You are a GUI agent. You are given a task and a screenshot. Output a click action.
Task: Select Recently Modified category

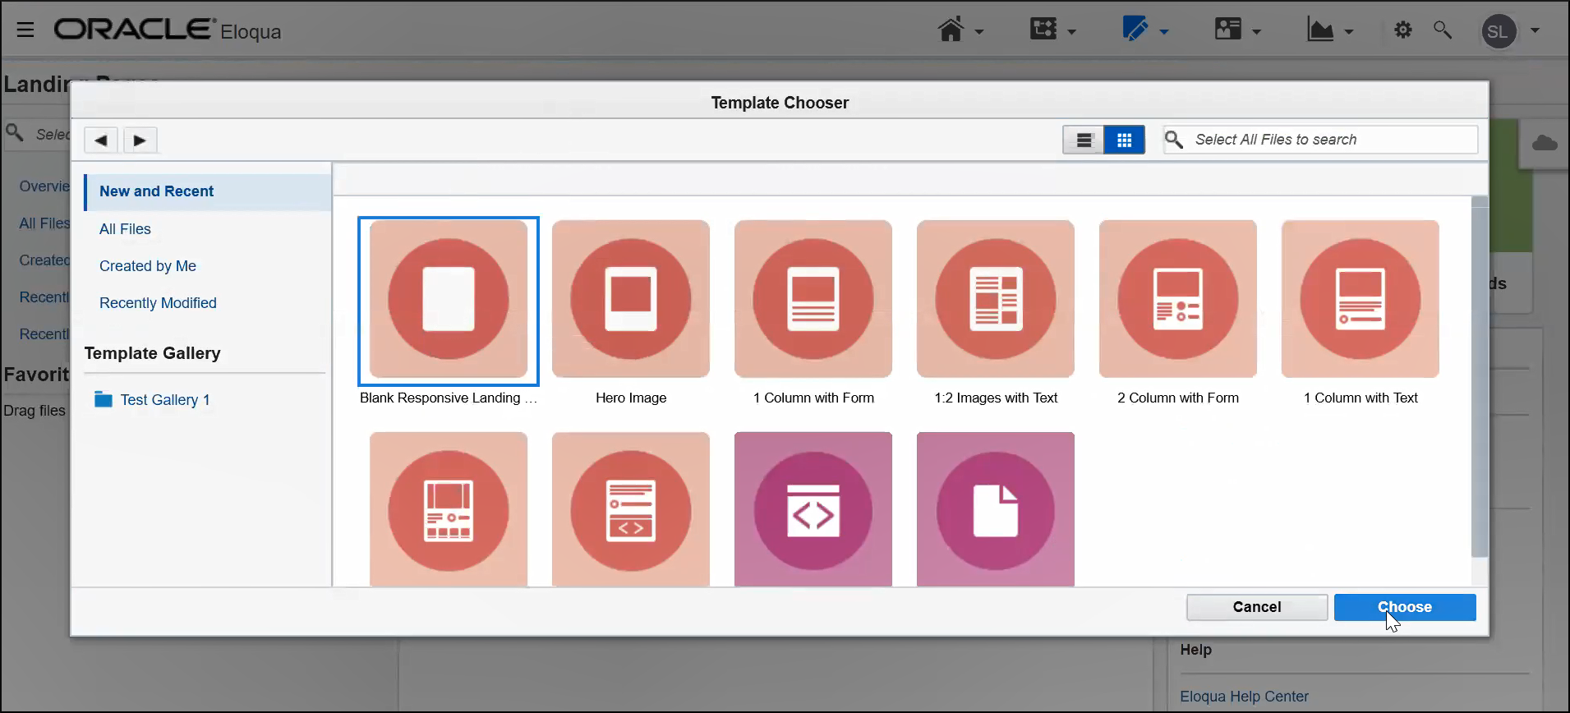158,303
